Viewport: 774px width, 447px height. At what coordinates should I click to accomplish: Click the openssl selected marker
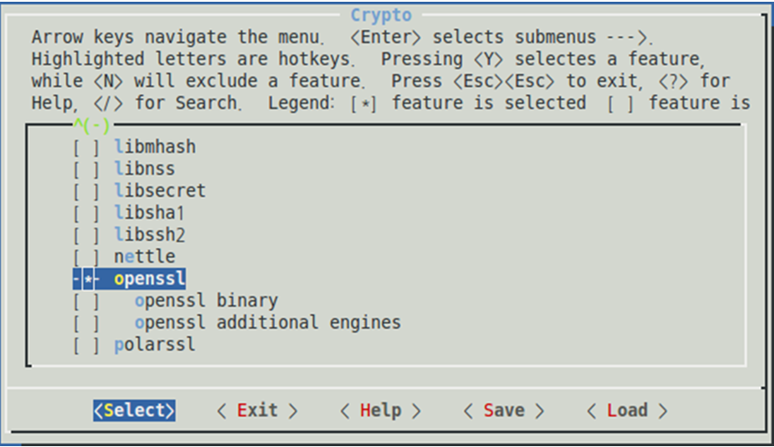pyautogui.click(x=86, y=279)
